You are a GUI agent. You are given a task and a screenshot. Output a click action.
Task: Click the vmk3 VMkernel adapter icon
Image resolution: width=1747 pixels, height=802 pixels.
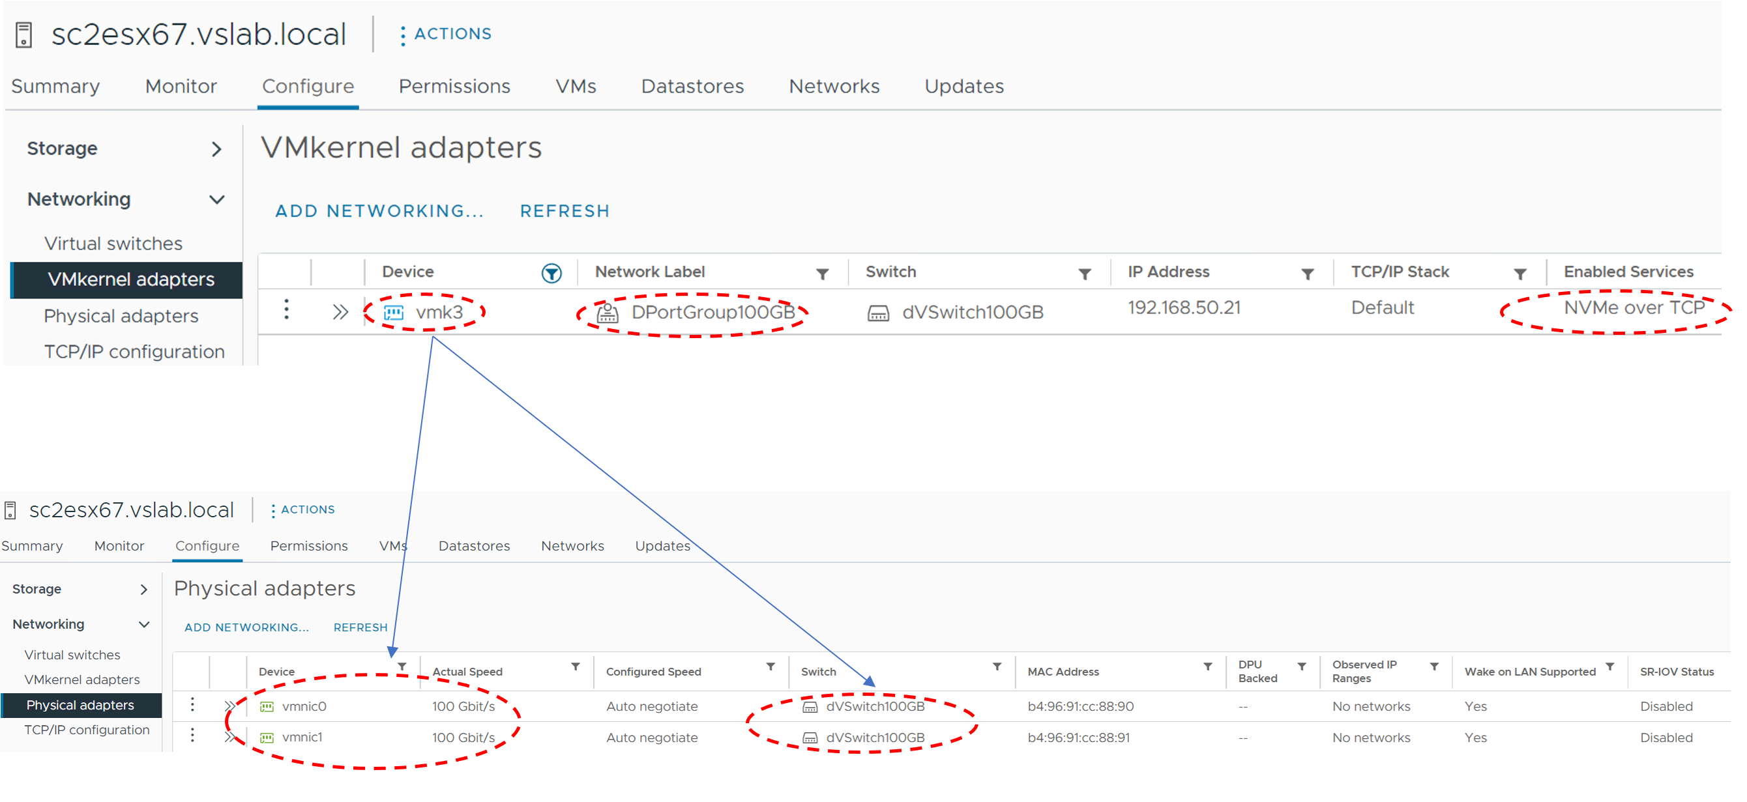[x=394, y=313]
